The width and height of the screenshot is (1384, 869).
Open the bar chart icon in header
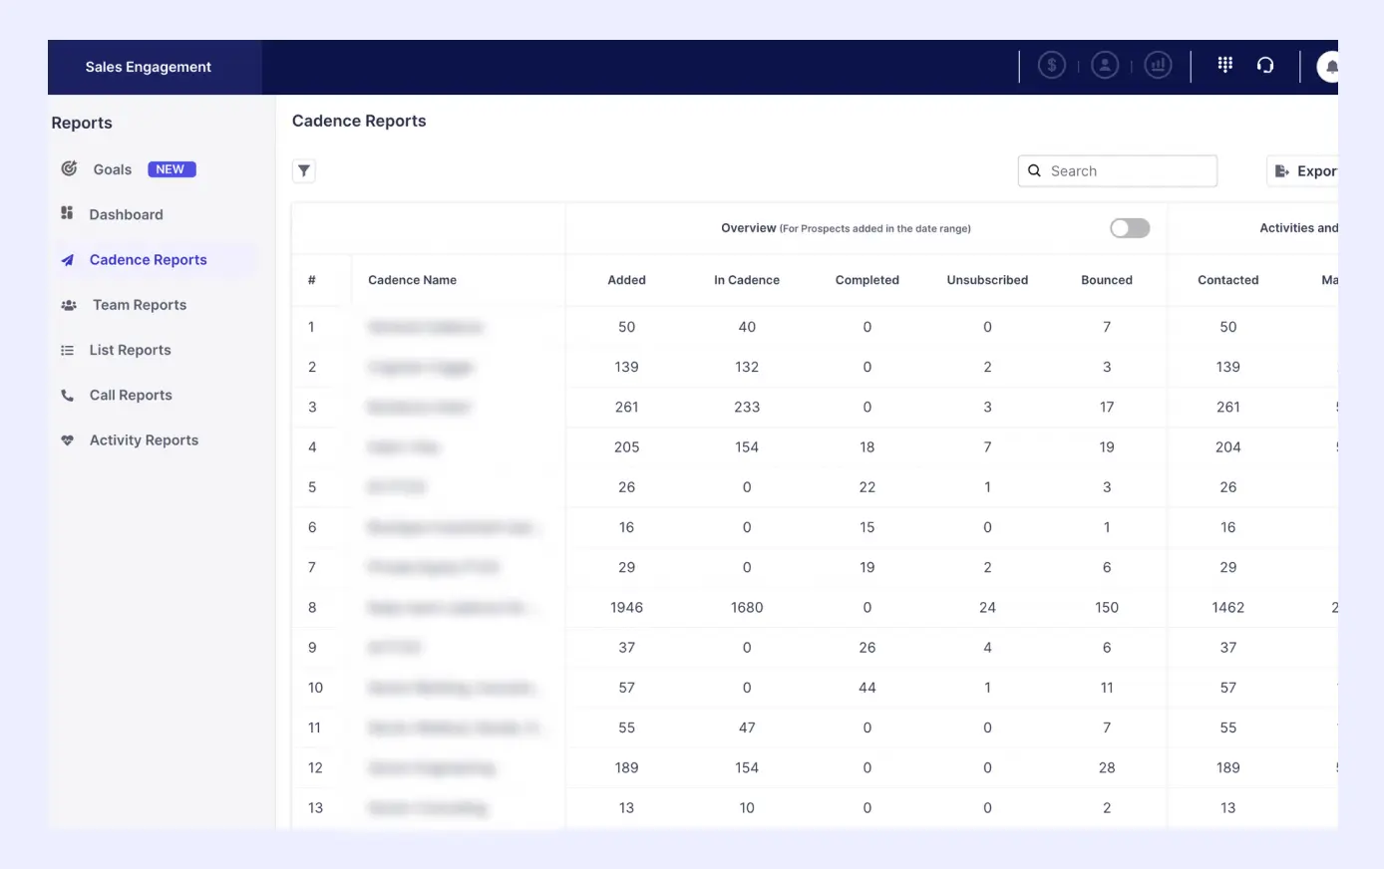[1158, 66]
